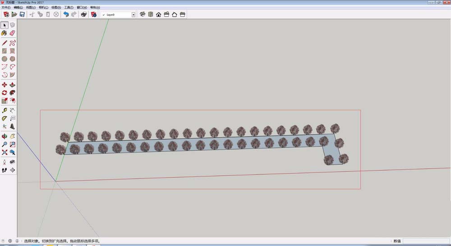
Task: Open the 编辑(E) menu
Action: [18, 8]
